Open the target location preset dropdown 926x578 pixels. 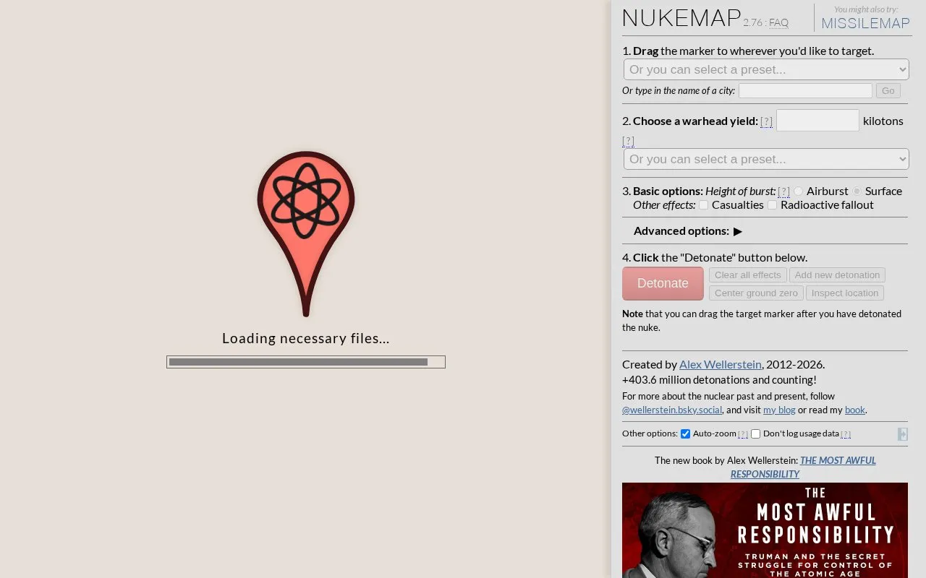click(766, 69)
